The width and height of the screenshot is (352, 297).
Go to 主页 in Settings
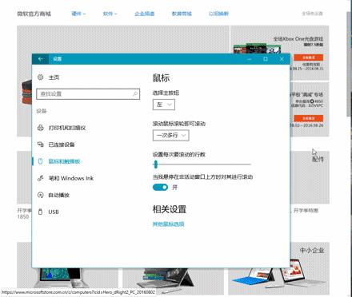pos(54,77)
